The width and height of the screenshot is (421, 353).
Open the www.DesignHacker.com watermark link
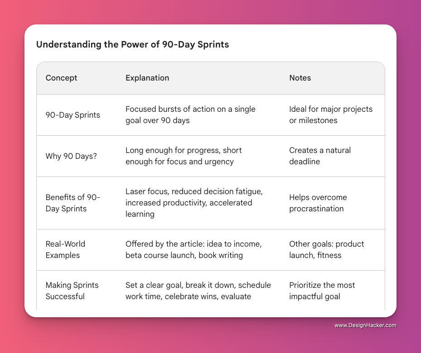365,325
